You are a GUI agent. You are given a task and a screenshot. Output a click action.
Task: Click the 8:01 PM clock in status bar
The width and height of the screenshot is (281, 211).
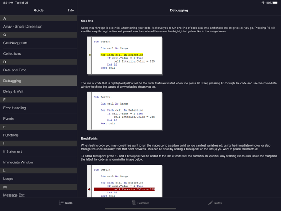[x=8, y=3]
